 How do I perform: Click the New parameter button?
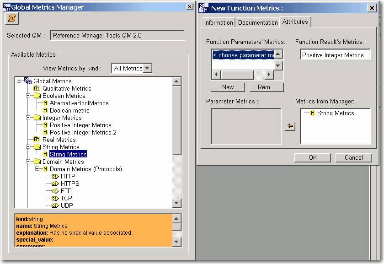(x=228, y=87)
